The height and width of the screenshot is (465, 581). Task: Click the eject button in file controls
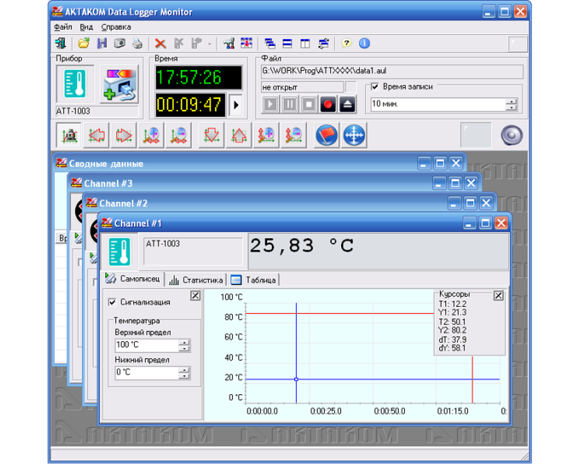(x=347, y=105)
